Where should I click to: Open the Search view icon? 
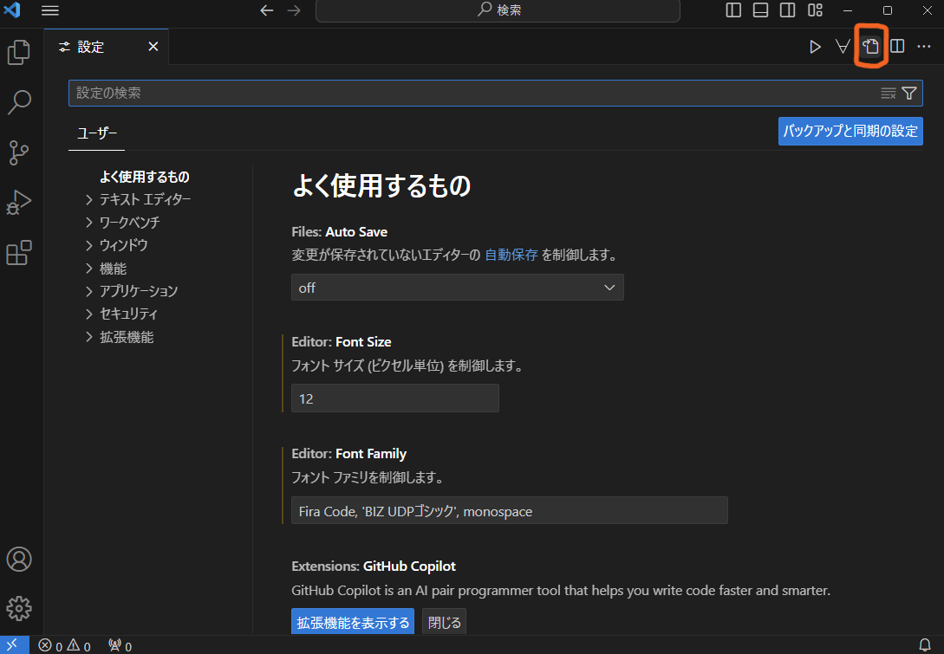(19, 102)
